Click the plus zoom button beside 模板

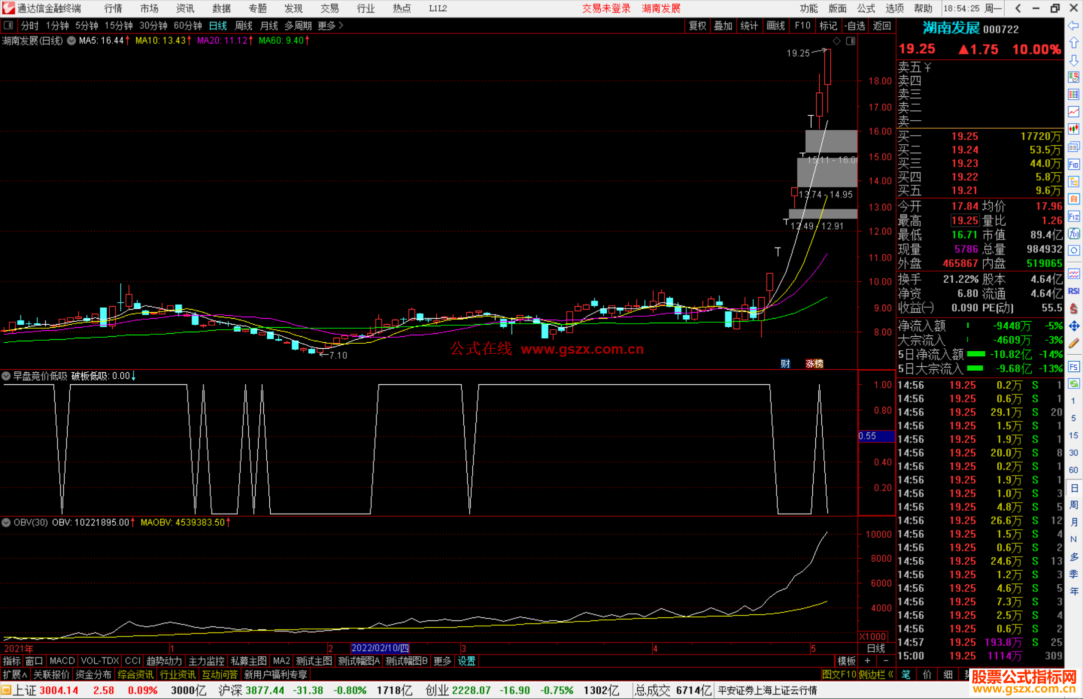(x=868, y=661)
